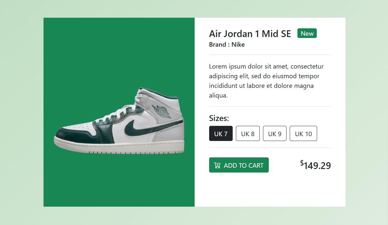
Task: Select the UK 9 size option
Action: click(275, 133)
